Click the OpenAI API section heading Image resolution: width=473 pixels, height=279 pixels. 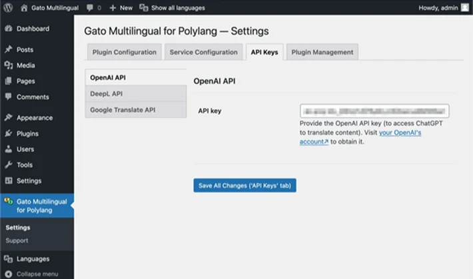click(x=215, y=81)
